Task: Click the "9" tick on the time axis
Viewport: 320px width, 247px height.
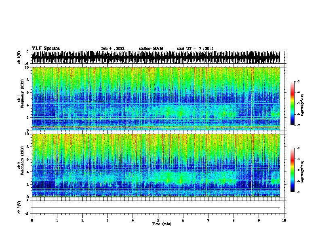Action: click(259, 220)
